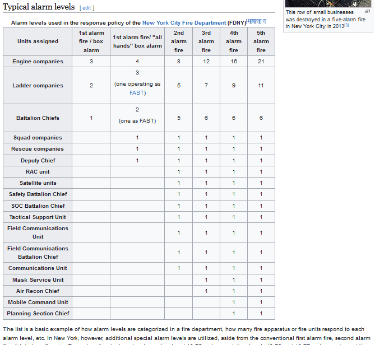The height and width of the screenshot is (345, 375).
Task: Open citation [4] after FDNY
Action: [x=248, y=21]
